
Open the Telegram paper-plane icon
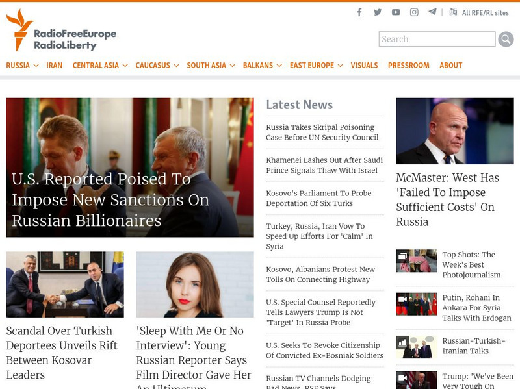pyautogui.click(x=432, y=12)
